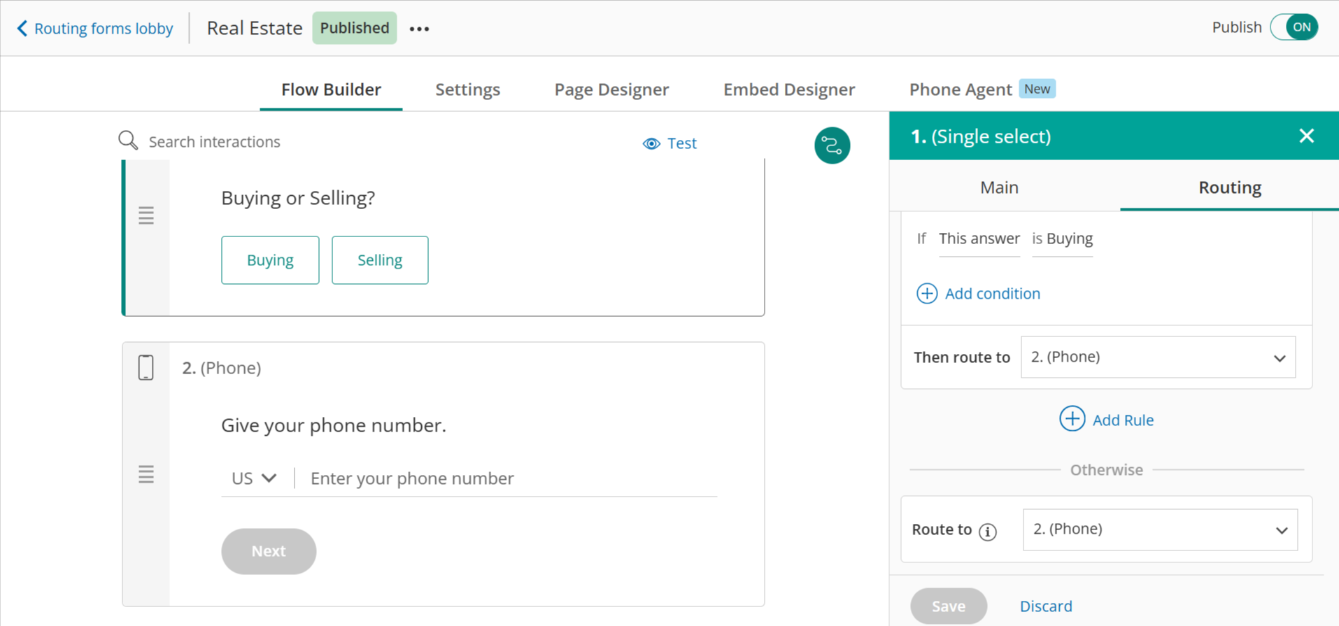The image size is (1339, 626).
Task: Click the Buying or Selling? question text
Action: point(298,198)
